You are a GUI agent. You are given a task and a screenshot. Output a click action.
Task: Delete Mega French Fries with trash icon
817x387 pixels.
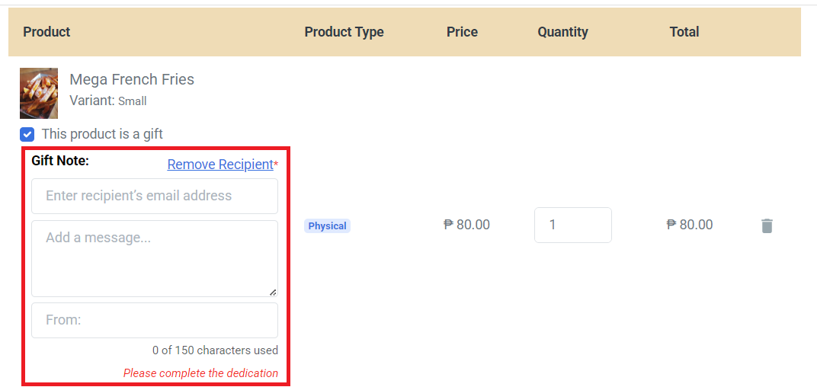click(x=767, y=225)
